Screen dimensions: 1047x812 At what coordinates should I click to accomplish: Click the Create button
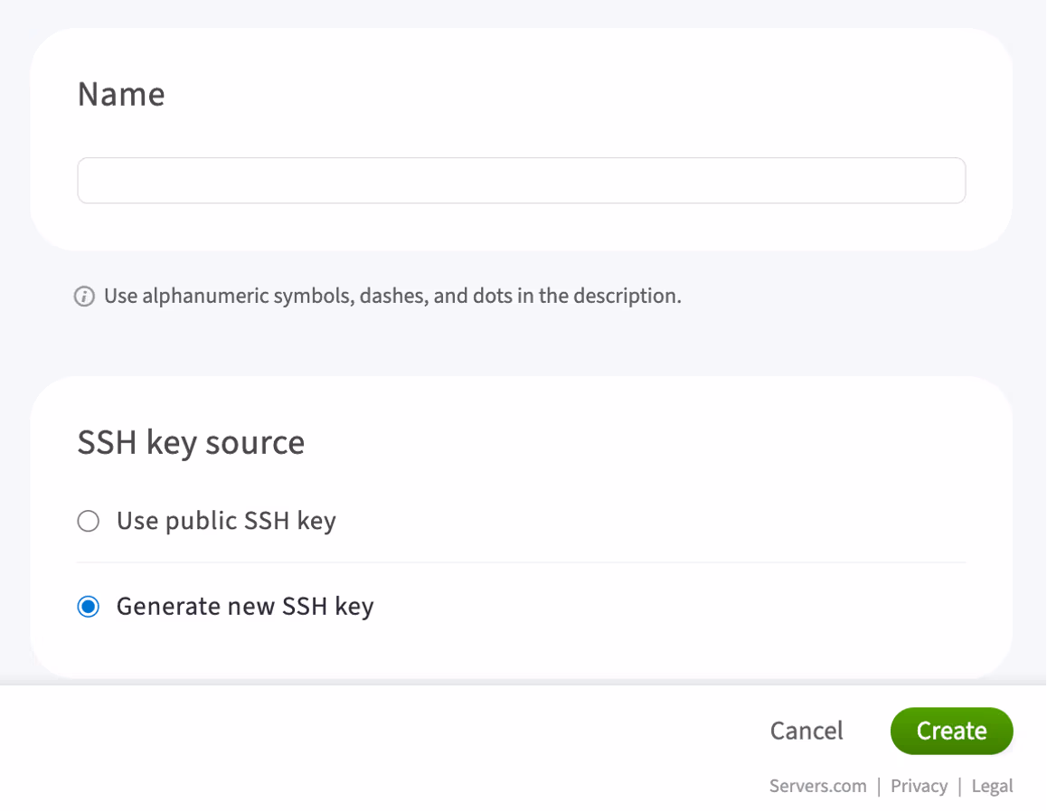[951, 731]
